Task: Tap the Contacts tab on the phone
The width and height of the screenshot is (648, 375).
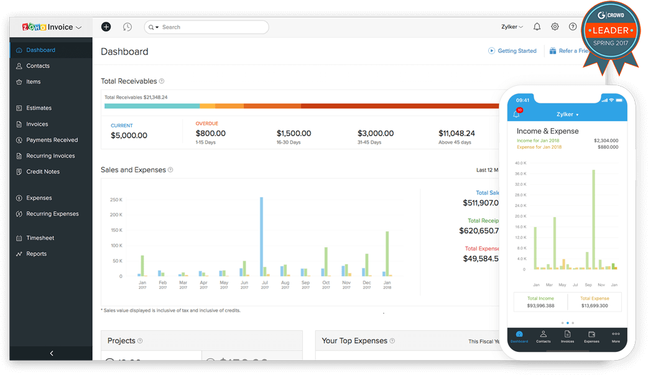Action: [x=544, y=336]
